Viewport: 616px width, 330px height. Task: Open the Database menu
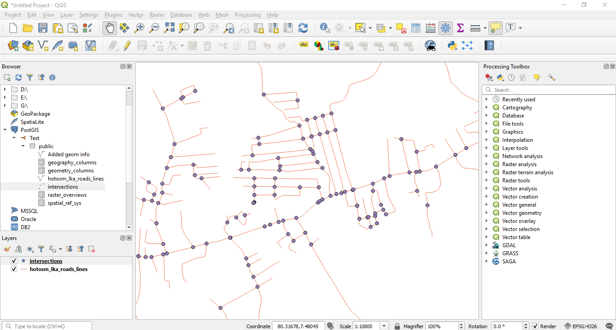point(181,15)
